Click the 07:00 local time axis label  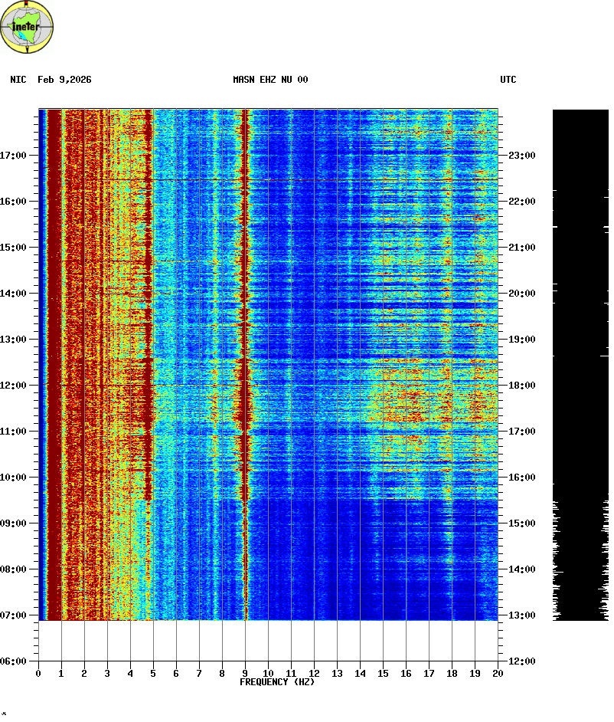pos(14,615)
